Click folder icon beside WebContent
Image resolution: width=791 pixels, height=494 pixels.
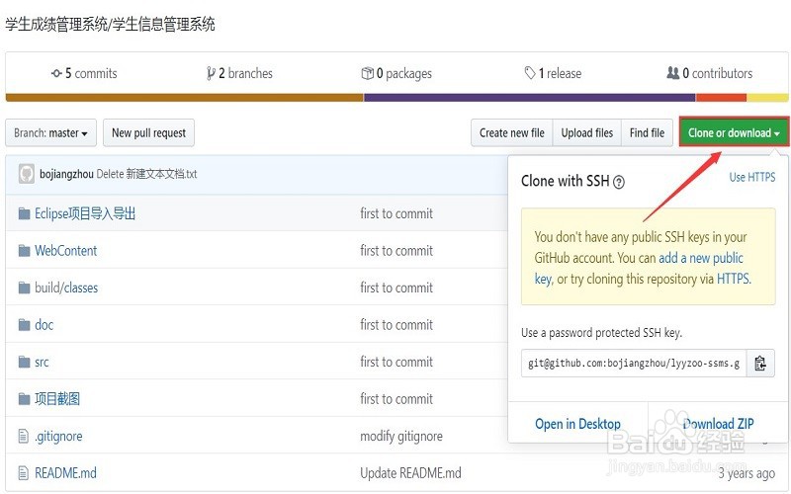click(x=24, y=251)
